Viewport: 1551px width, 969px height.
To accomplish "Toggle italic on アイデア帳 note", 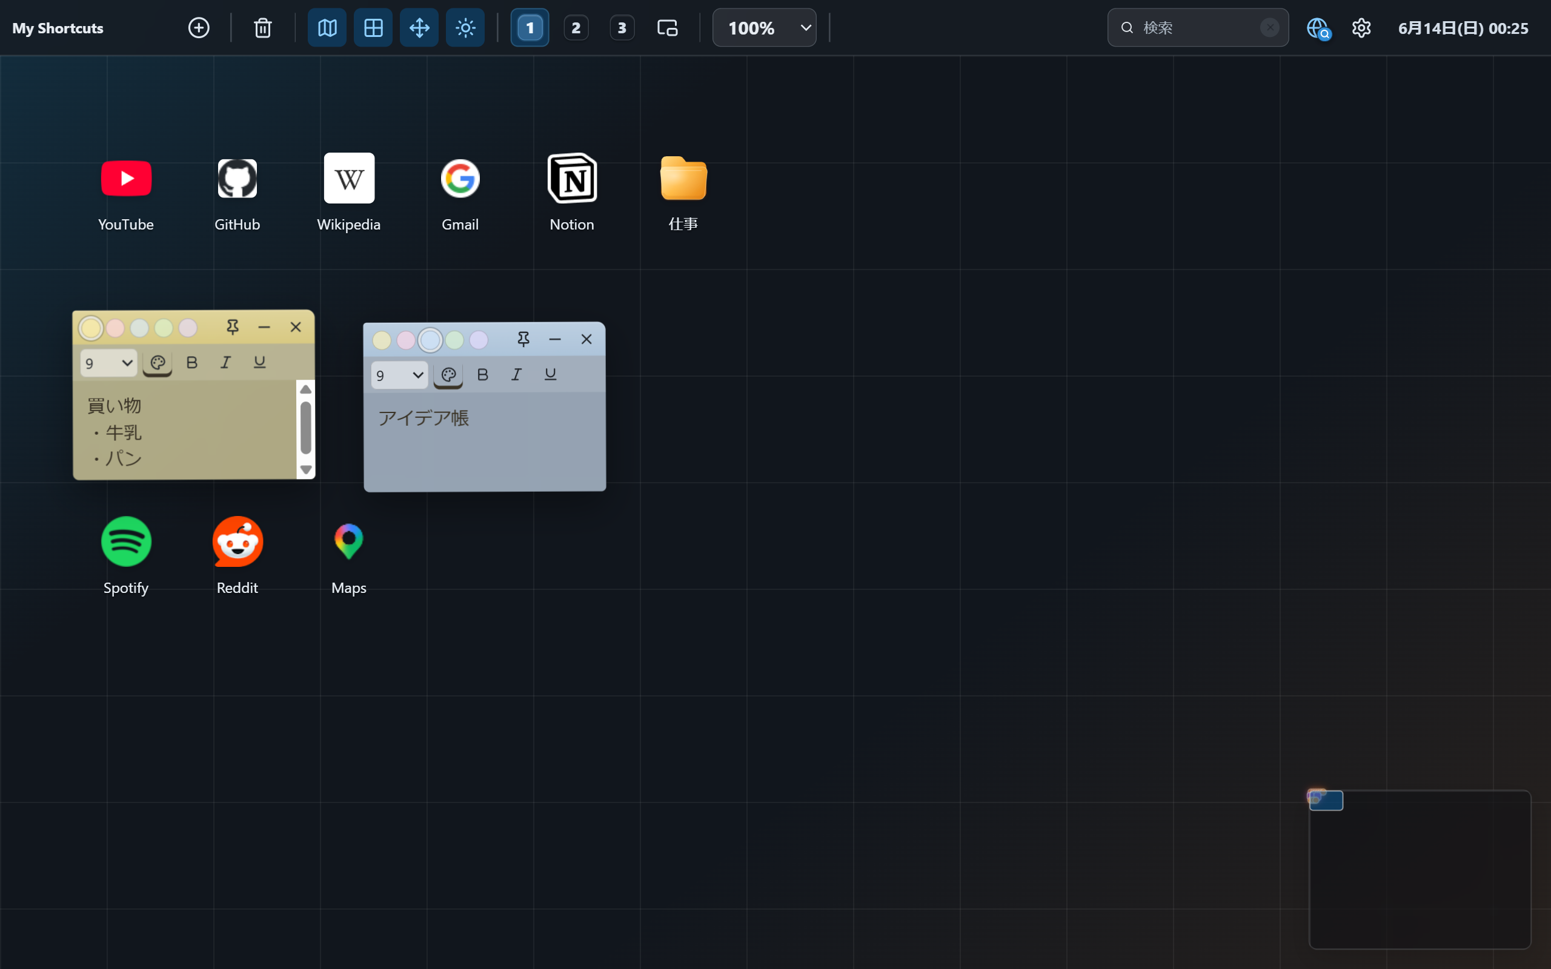I will click(x=517, y=375).
